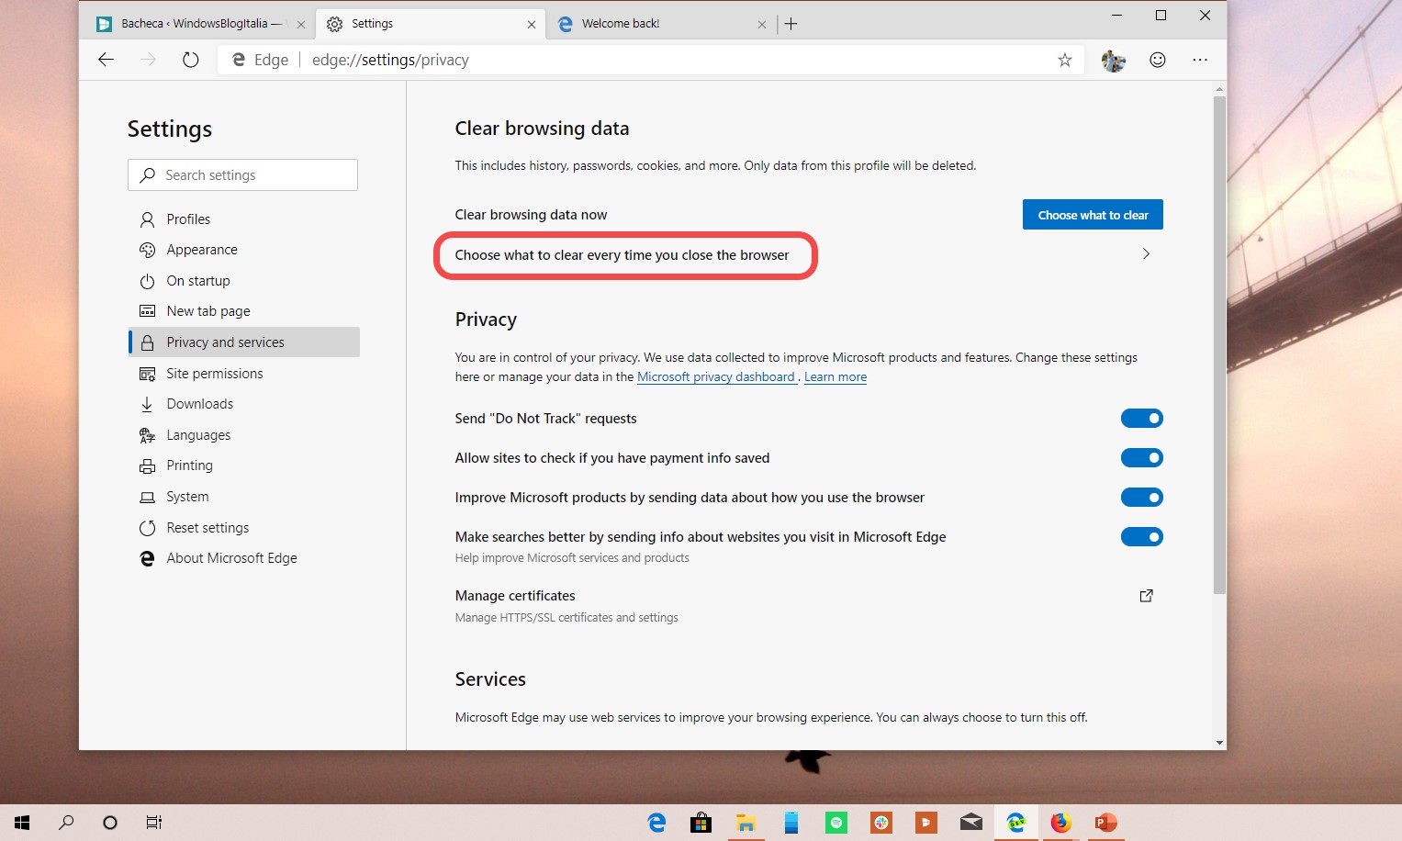This screenshot has height=841, width=1402.
Task: Open Choose what to clear every time row
Action: pos(809,254)
